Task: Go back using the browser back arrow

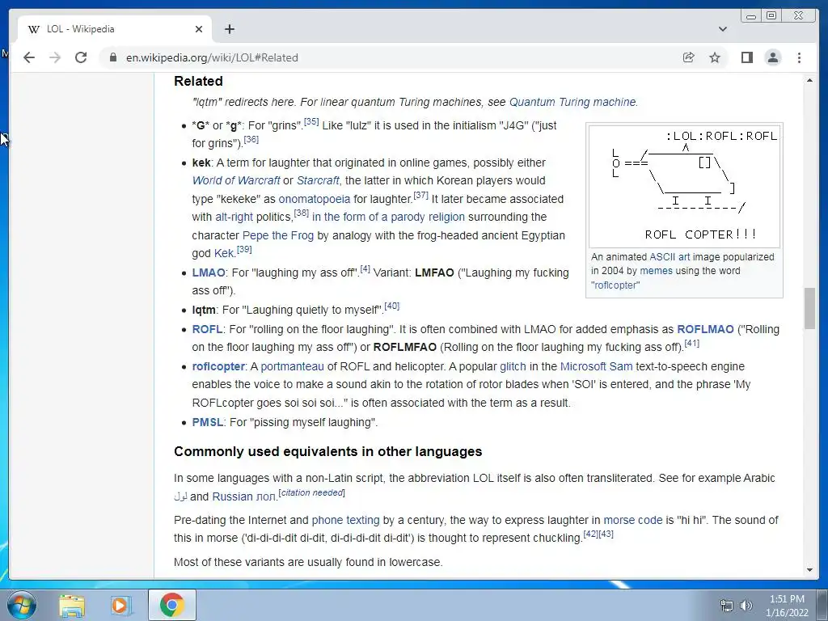Action: coord(29,57)
